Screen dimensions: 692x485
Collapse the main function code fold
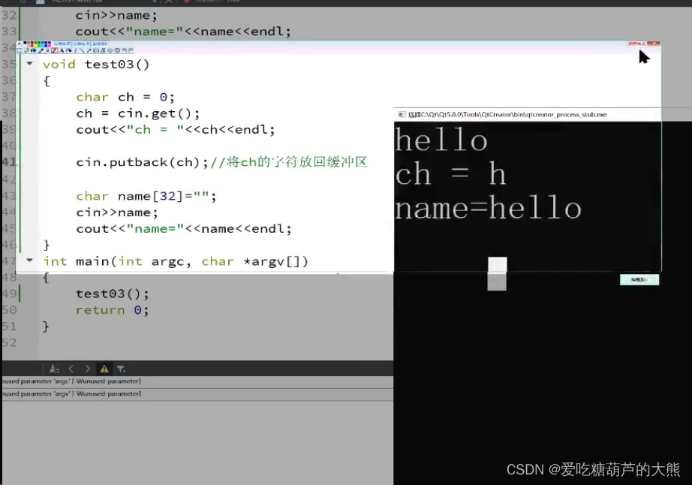[30, 261]
